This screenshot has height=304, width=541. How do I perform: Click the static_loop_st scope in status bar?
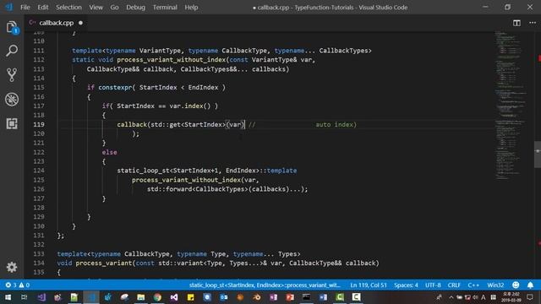coord(265,285)
